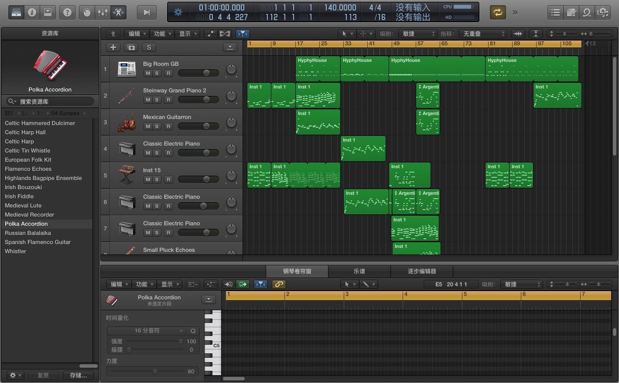Open the Media Browser button

tap(602, 12)
